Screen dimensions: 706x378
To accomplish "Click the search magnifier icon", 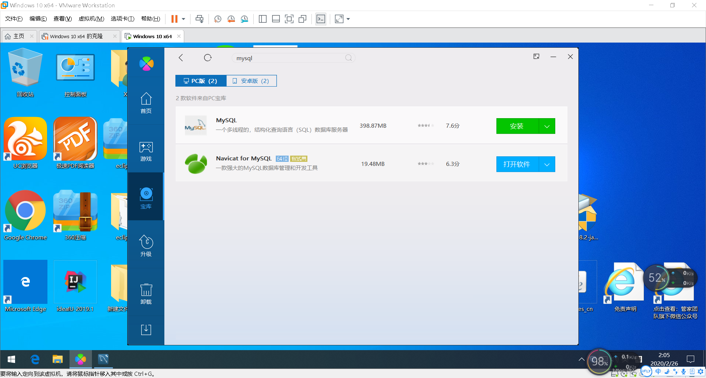I will coord(348,58).
